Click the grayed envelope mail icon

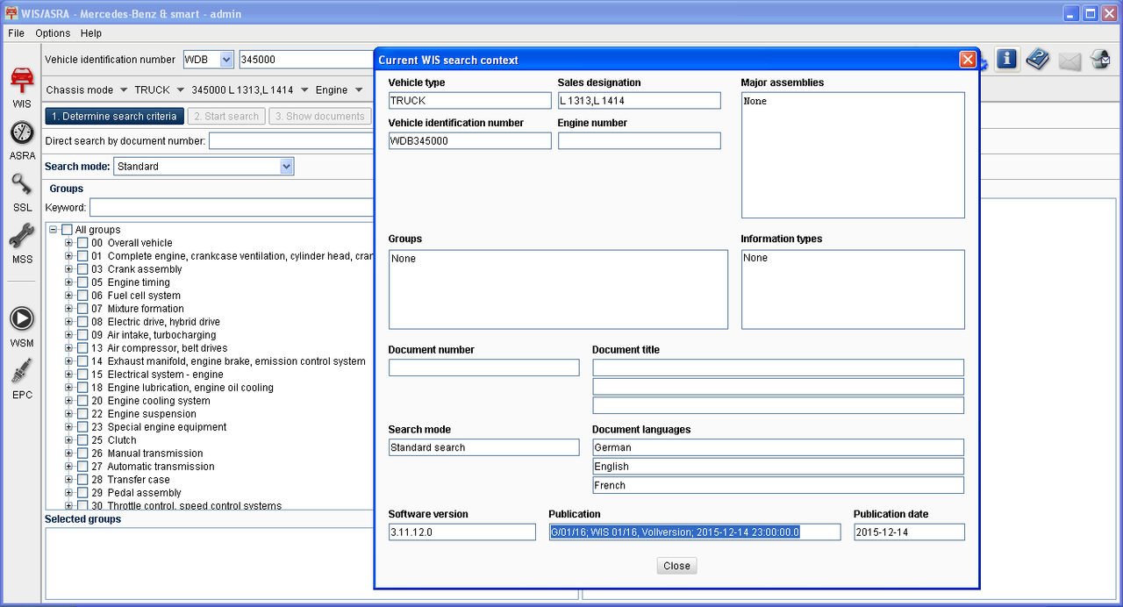[1069, 61]
